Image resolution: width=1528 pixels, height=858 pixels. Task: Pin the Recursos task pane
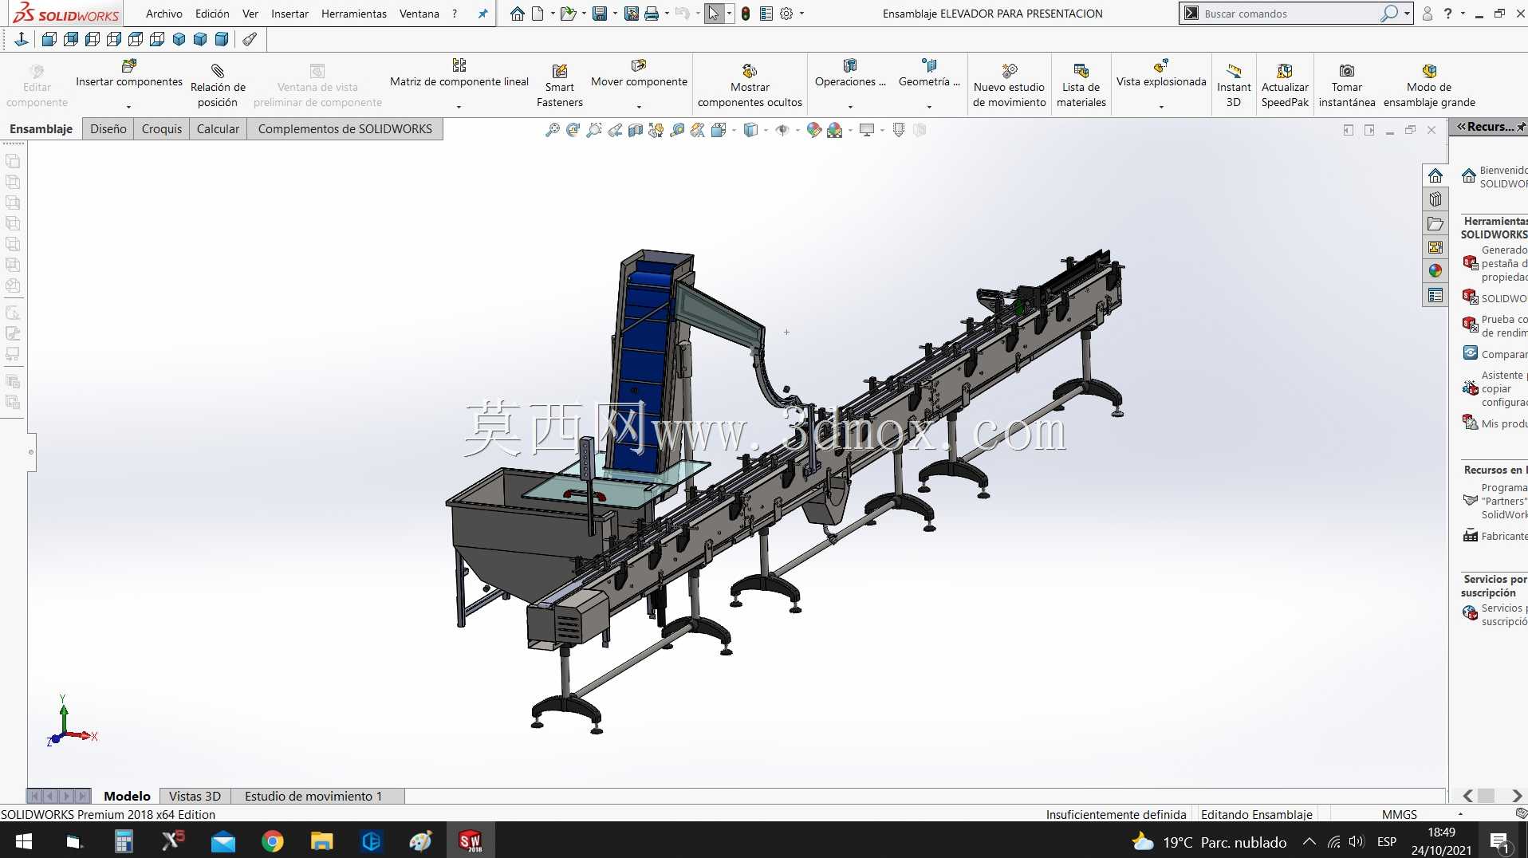(x=1521, y=127)
